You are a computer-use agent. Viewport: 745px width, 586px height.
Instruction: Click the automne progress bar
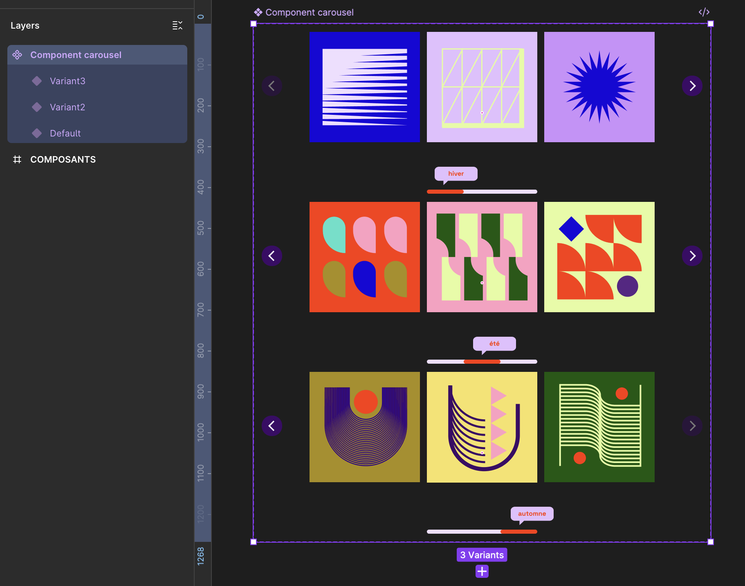pyautogui.click(x=482, y=532)
